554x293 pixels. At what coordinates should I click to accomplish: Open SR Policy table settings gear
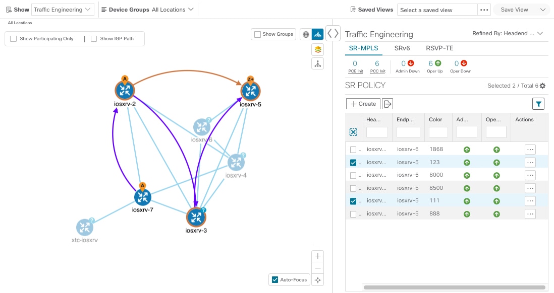click(542, 86)
